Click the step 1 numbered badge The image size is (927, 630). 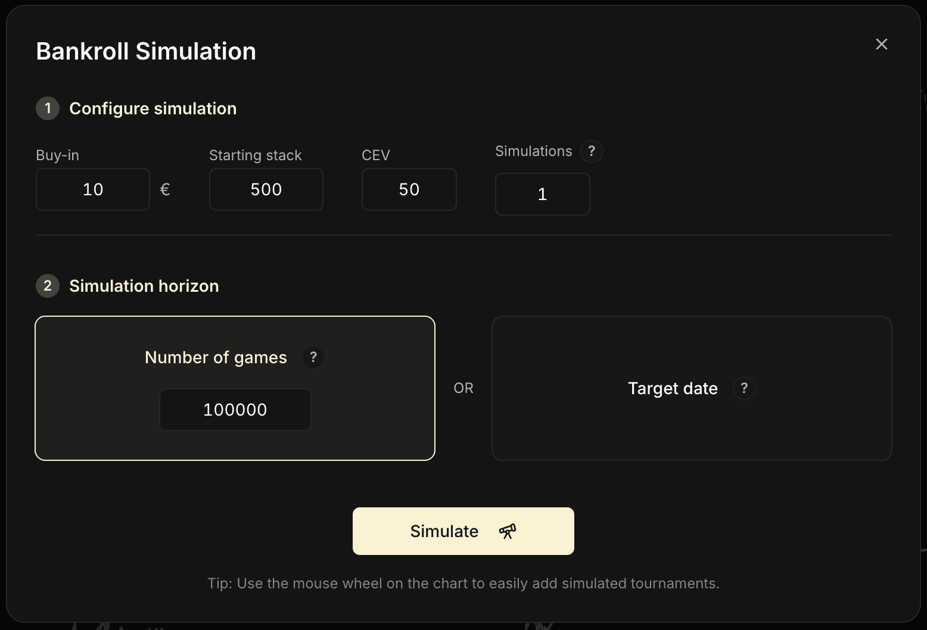click(47, 108)
